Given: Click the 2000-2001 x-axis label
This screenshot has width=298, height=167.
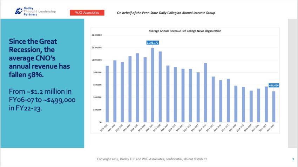Looking at the screenshot, I should [x=104, y=128].
